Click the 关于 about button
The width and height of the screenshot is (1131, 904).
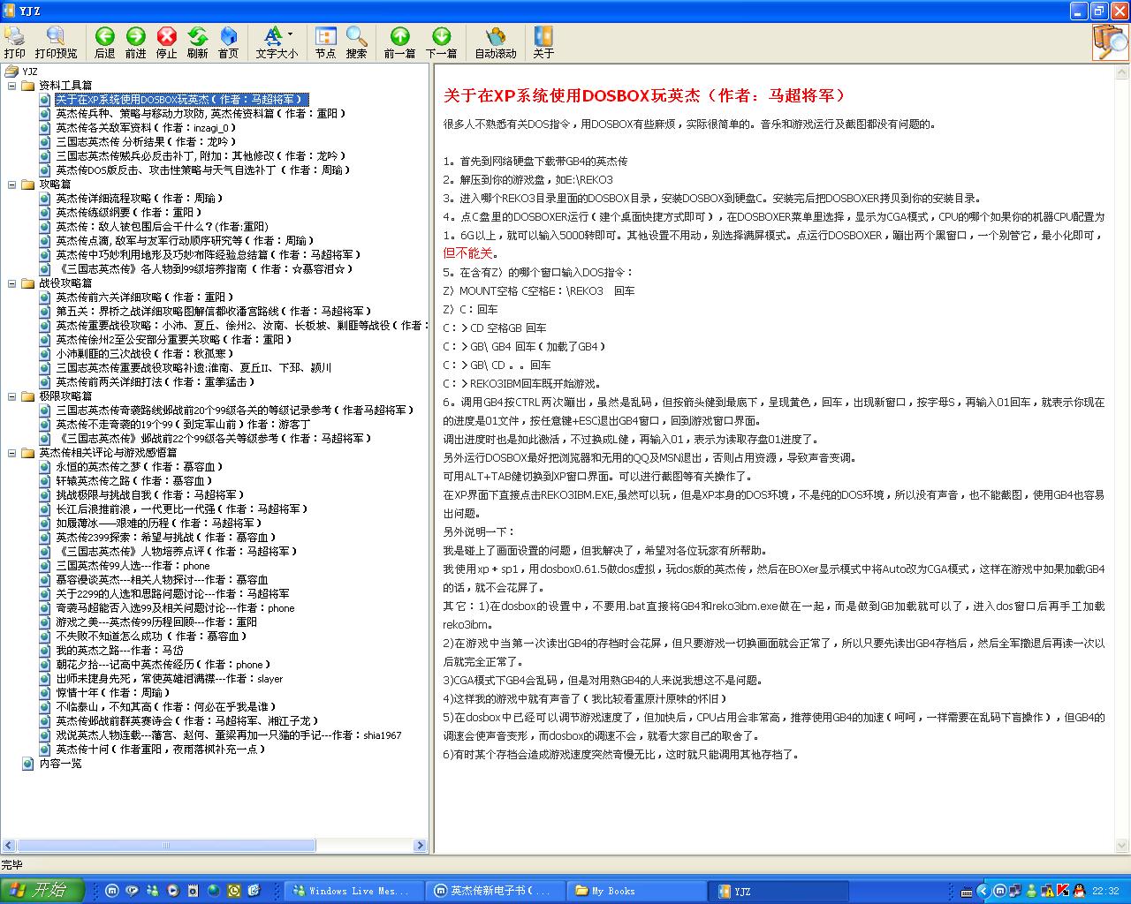(x=543, y=41)
